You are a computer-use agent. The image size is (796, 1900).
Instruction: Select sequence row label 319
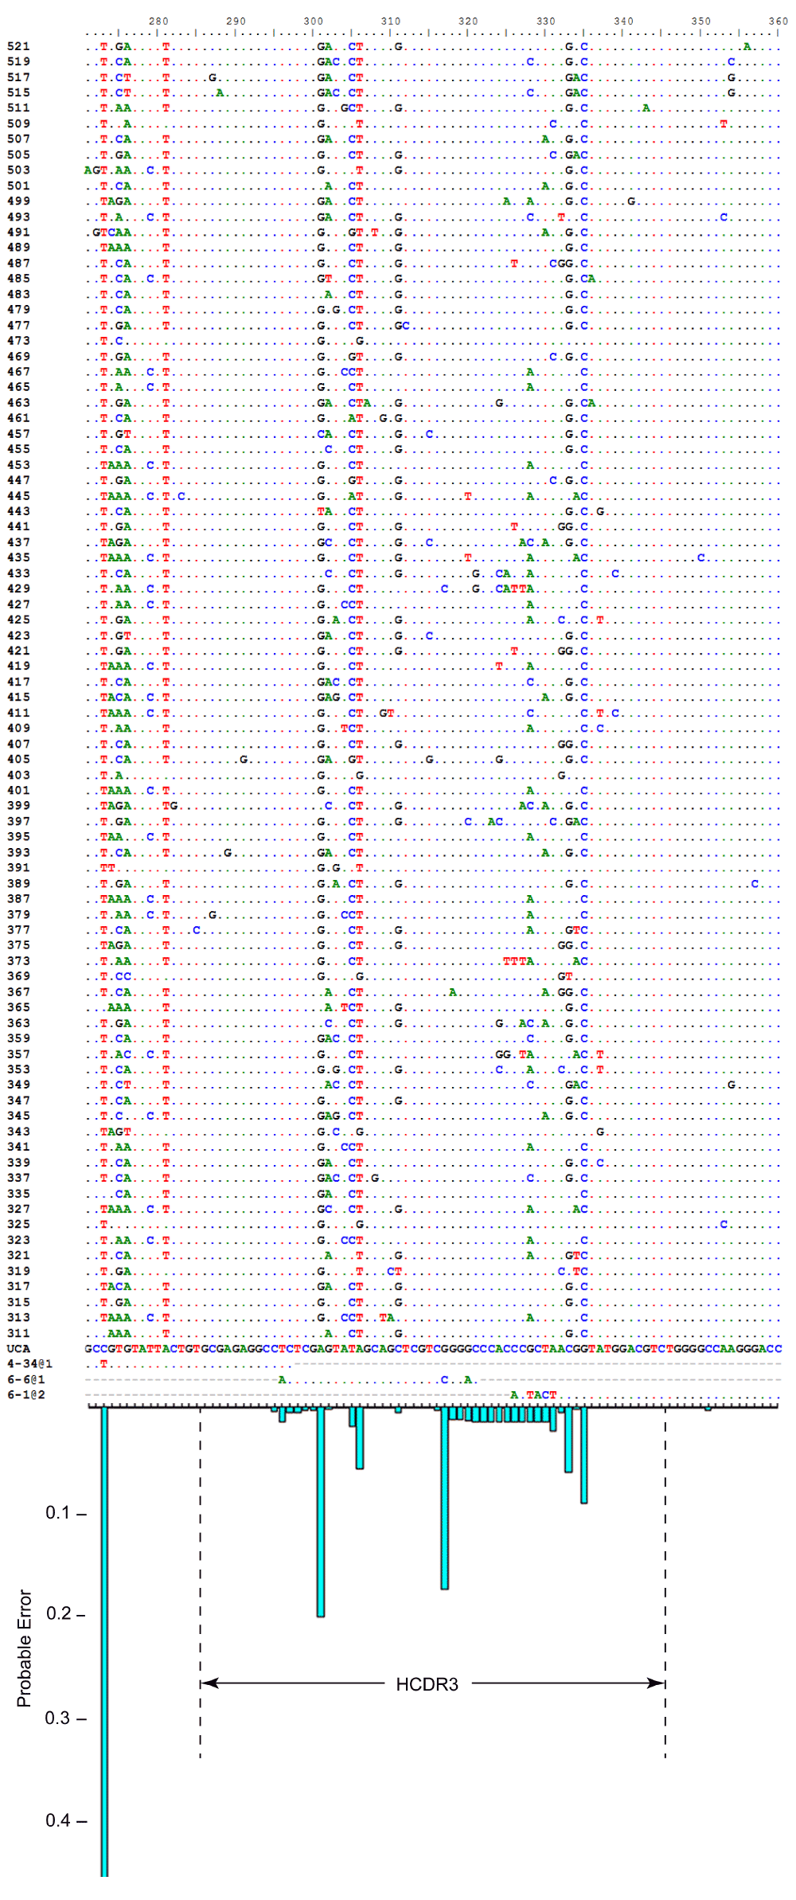click(x=18, y=1271)
